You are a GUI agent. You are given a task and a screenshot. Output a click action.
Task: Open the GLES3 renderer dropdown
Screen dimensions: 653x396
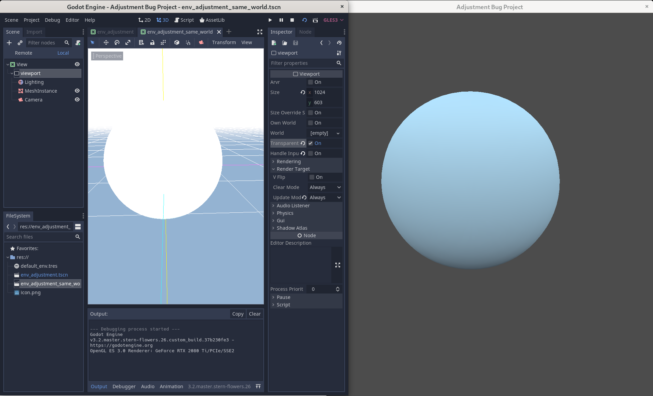[333, 20]
